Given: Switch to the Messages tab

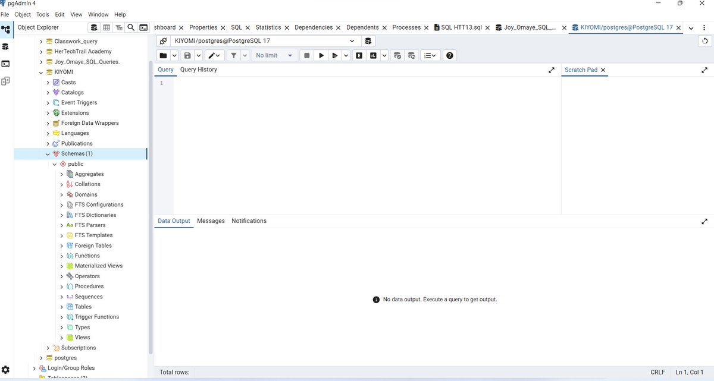Looking at the screenshot, I should point(211,221).
